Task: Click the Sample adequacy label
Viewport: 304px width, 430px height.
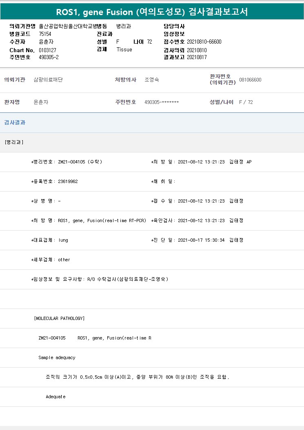Action: [x=57, y=357]
